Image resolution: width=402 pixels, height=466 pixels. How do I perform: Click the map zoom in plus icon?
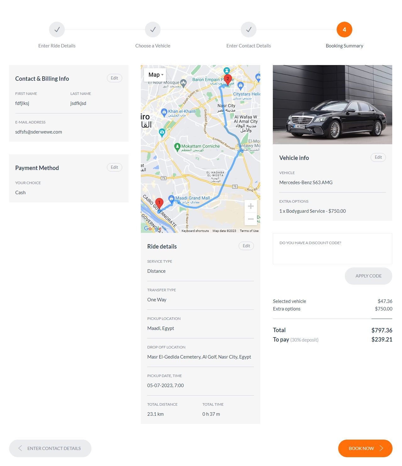(x=251, y=206)
